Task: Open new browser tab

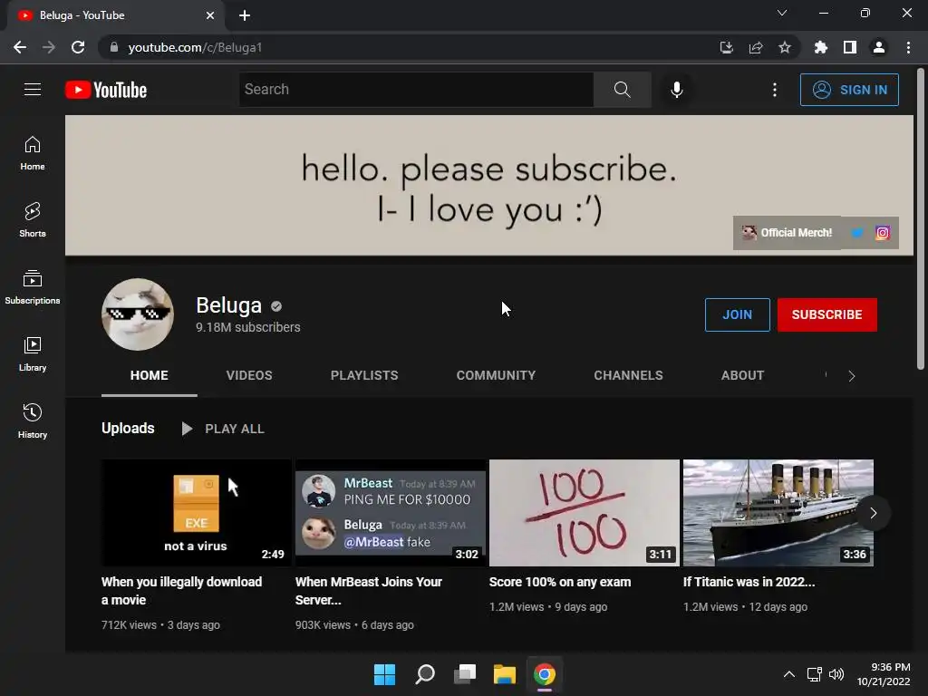Action: click(245, 15)
